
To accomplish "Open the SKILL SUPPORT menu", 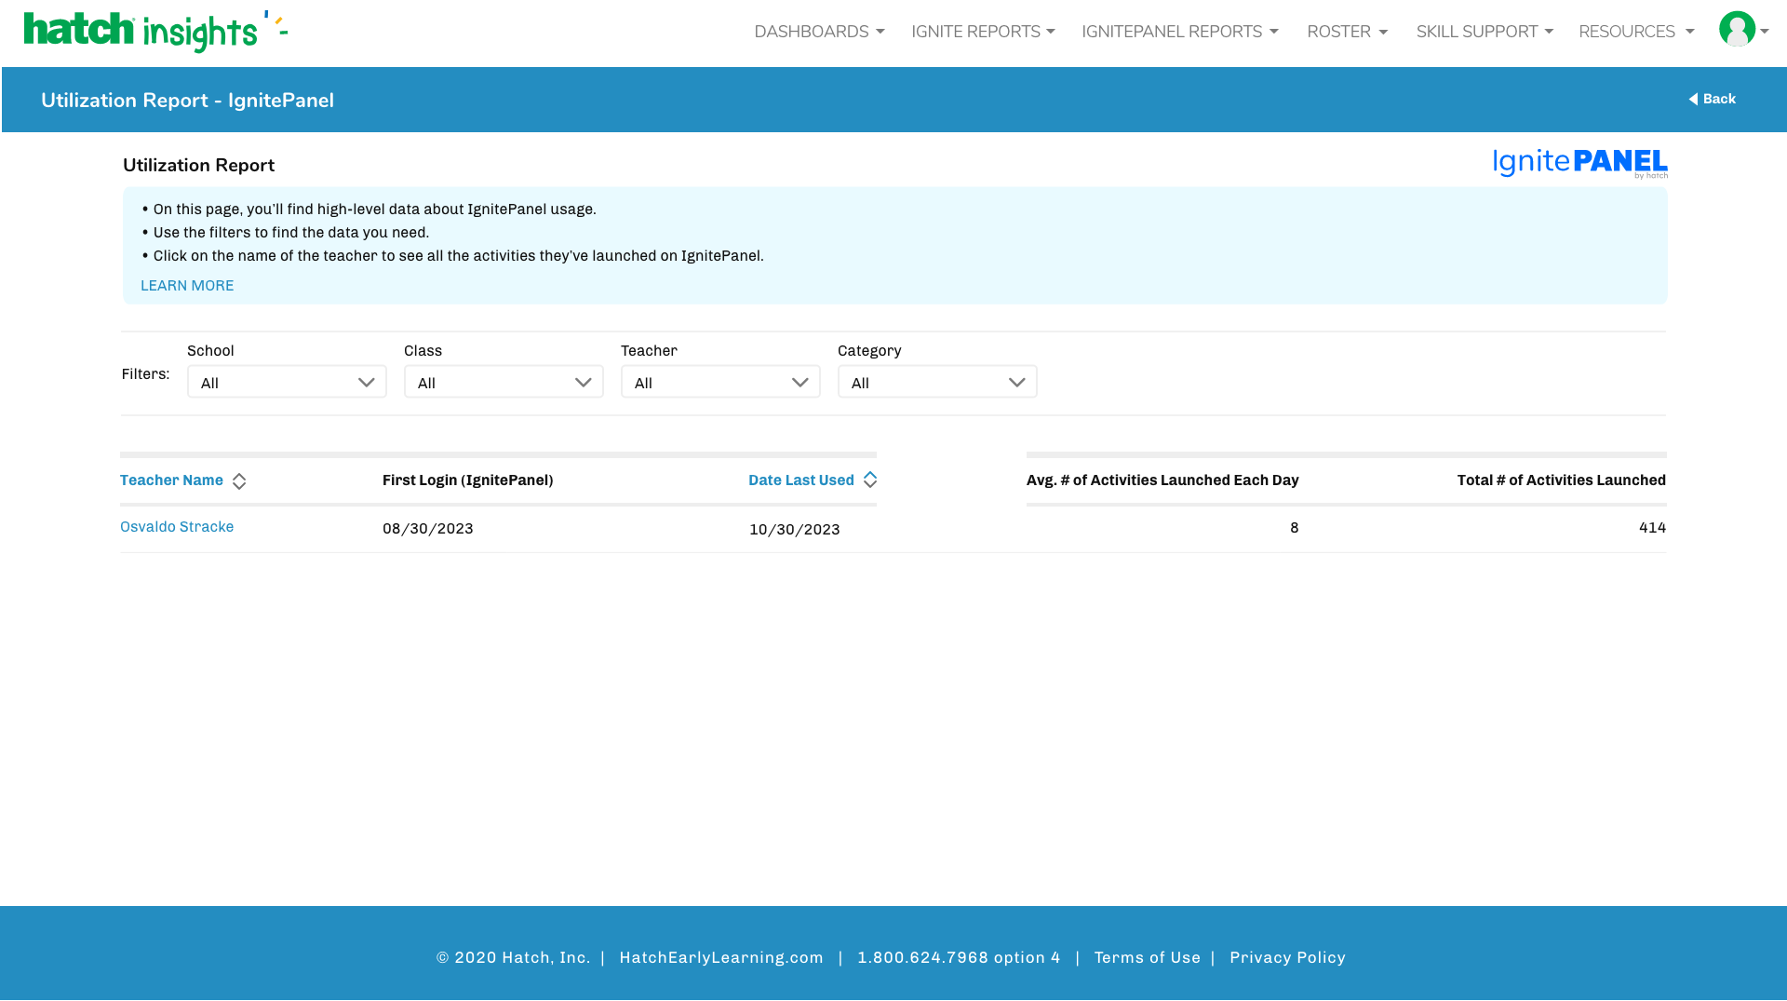I will pyautogui.click(x=1485, y=32).
